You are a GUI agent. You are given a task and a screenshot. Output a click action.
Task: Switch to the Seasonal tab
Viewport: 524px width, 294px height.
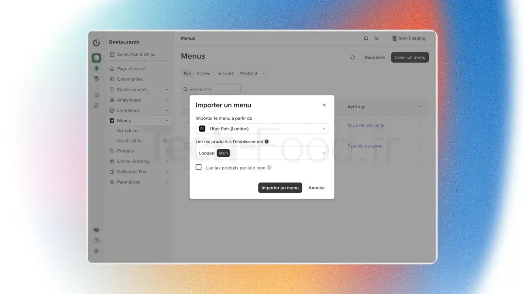[x=226, y=73]
